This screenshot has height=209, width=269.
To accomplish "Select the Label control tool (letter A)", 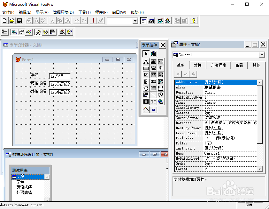I will tap(146, 61).
